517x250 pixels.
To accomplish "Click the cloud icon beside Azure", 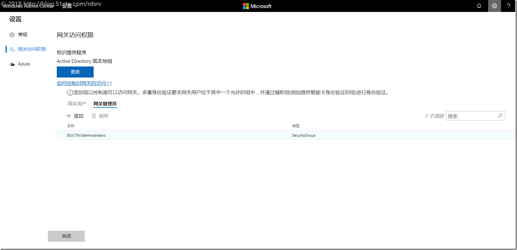I will point(12,64).
